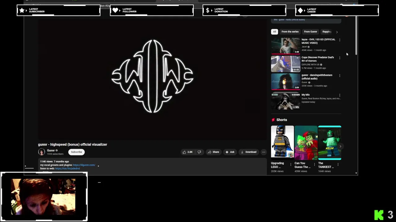
Task: Open options menu for Cops Discover video
Action: point(340,58)
